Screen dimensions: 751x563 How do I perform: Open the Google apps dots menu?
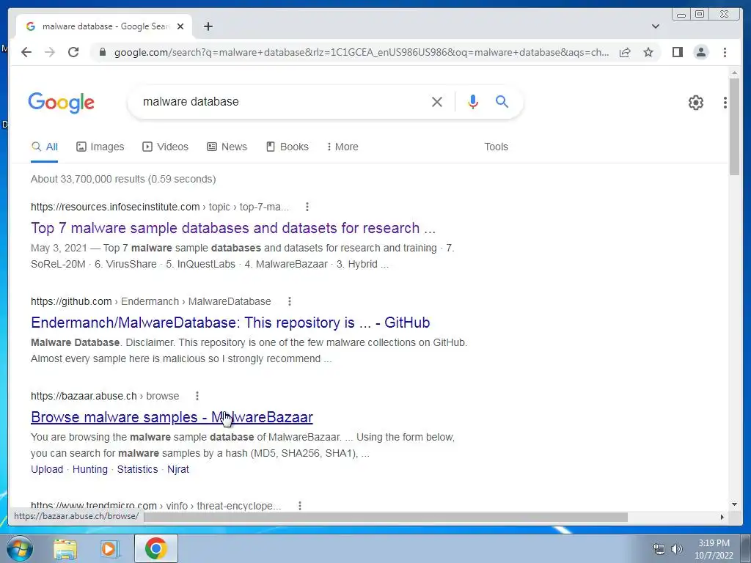pos(725,103)
